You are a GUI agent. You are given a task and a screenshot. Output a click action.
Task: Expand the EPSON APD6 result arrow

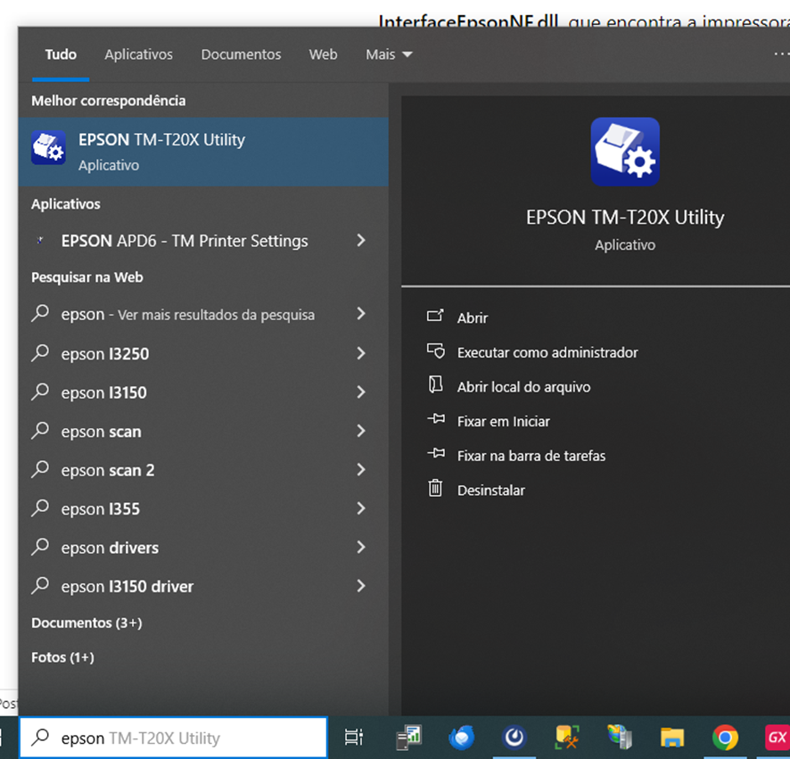pyautogui.click(x=361, y=241)
